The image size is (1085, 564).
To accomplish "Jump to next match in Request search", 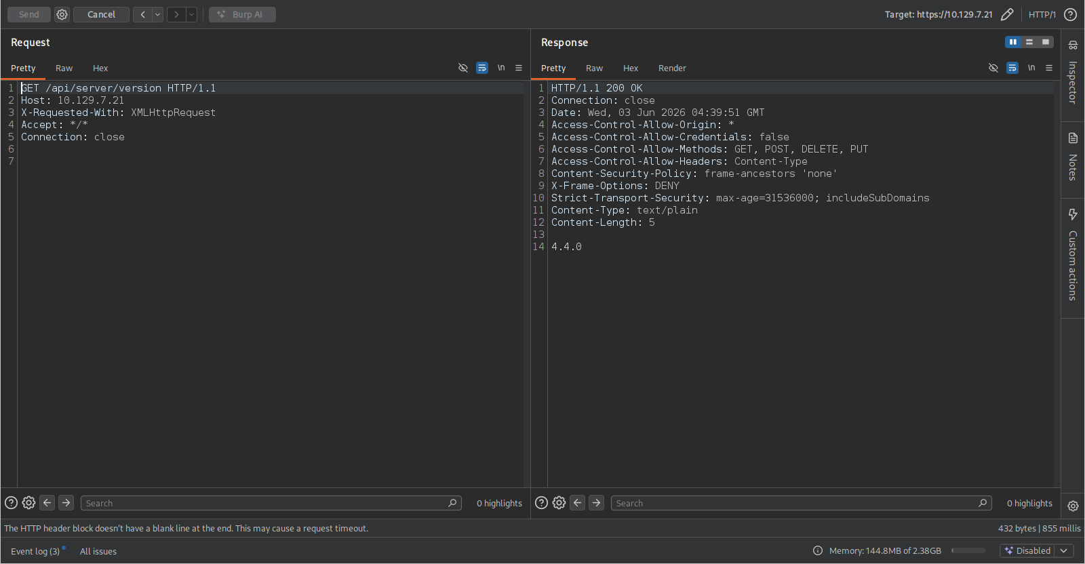I will pyautogui.click(x=66, y=503).
